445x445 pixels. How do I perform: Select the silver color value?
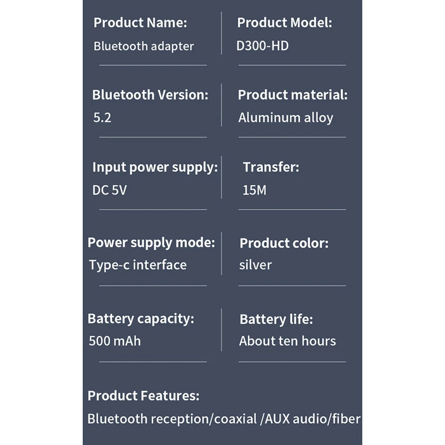255,265
